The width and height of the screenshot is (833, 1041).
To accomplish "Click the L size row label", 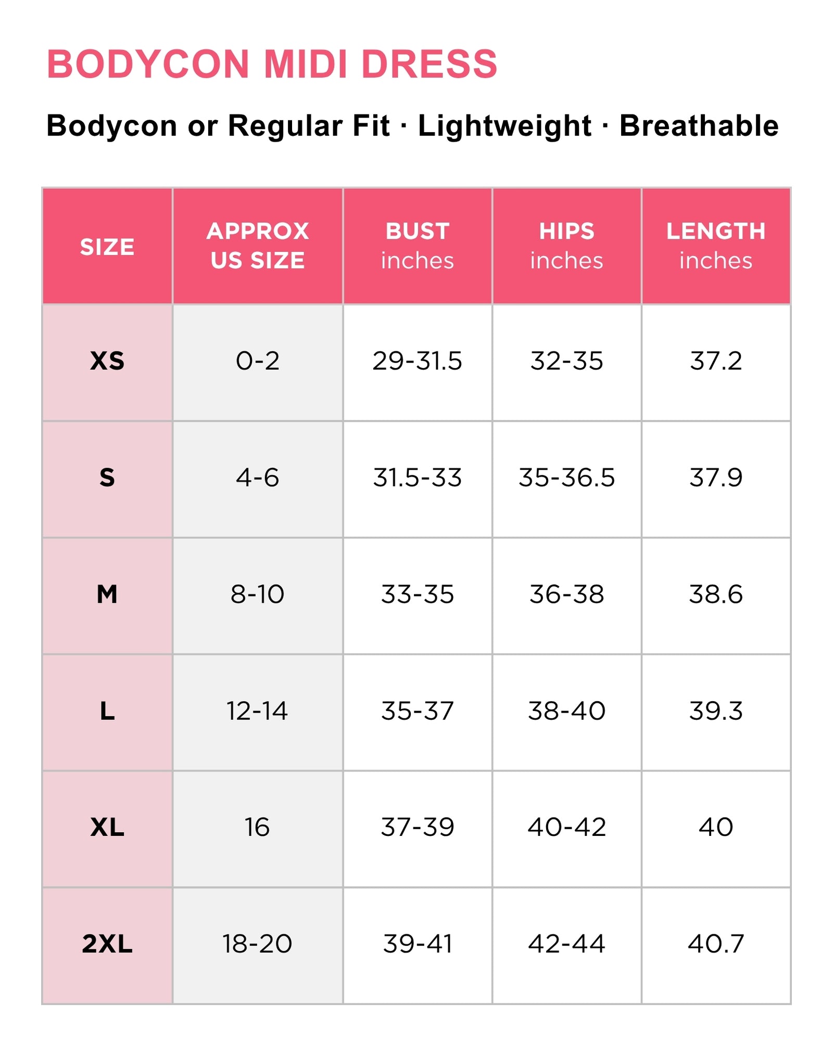I will coord(107,712).
